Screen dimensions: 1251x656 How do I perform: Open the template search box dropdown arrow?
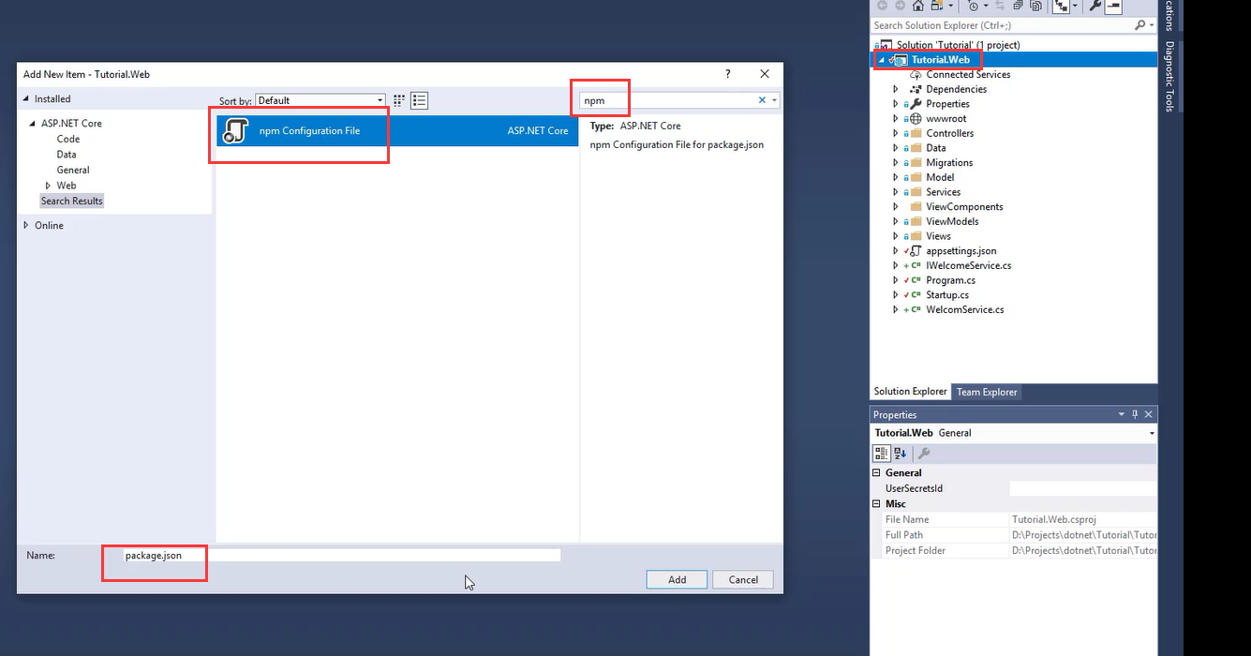pyautogui.click(x=774, y=100)
